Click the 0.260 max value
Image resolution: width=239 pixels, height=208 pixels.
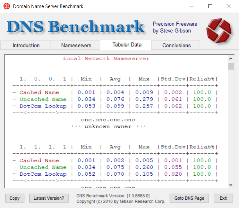[144, 167]
